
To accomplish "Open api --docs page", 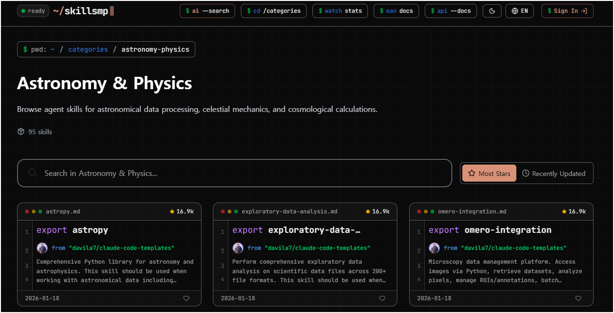I will coord(450,11).
